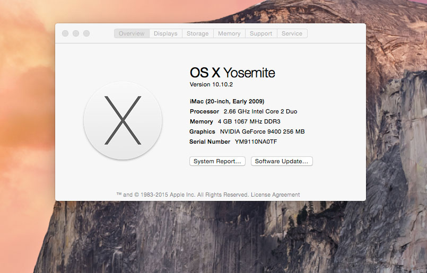Click the NVIDIA GeForce 9400 256 MB text
The height and width of the screenshot is (273, 427).
pyautogui.click(x=262, y=131)
